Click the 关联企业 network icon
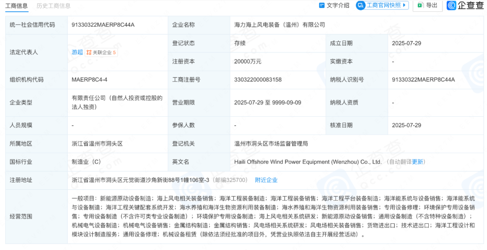 (89, 53)
